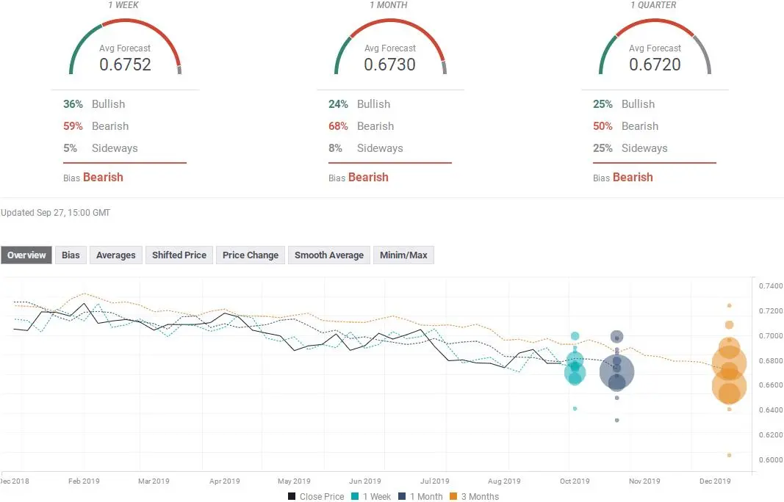This screenshot has width=784, height=502.
Task: Click the large teal 1 Week forecast bubble
Action: coord(575,373)
